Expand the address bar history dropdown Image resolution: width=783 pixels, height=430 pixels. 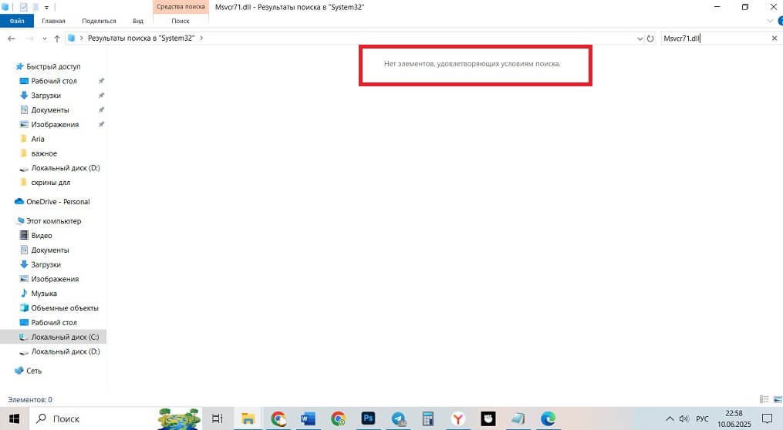tap(640, 38)
